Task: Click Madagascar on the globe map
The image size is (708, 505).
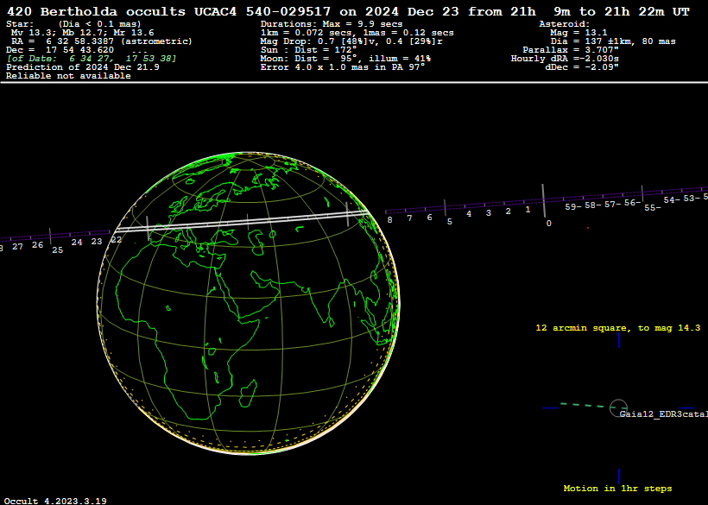Action: [x=248, y=393]
